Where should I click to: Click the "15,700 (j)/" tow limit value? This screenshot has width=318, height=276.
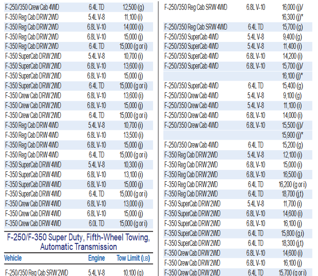tap(292, 66)
